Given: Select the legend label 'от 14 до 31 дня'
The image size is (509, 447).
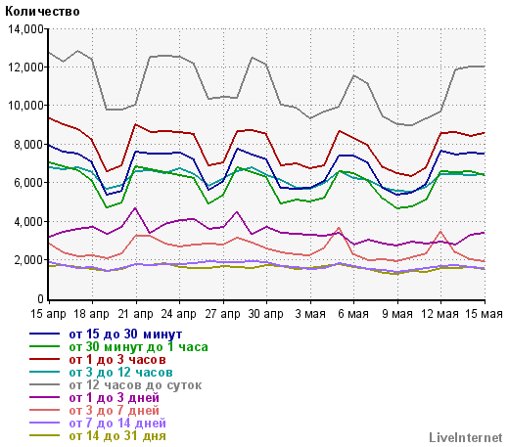Looking at the screenshot, I should coord(117,436).
